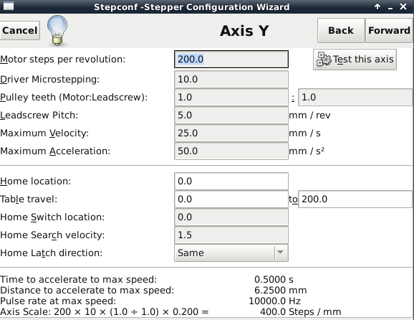
Task: Click the Maximum Velocity field
Action: coord(231,133)
